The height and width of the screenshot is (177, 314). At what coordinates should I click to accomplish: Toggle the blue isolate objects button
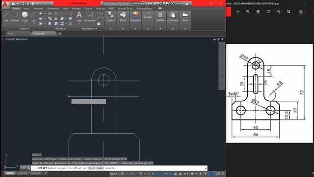coord(211,174)
